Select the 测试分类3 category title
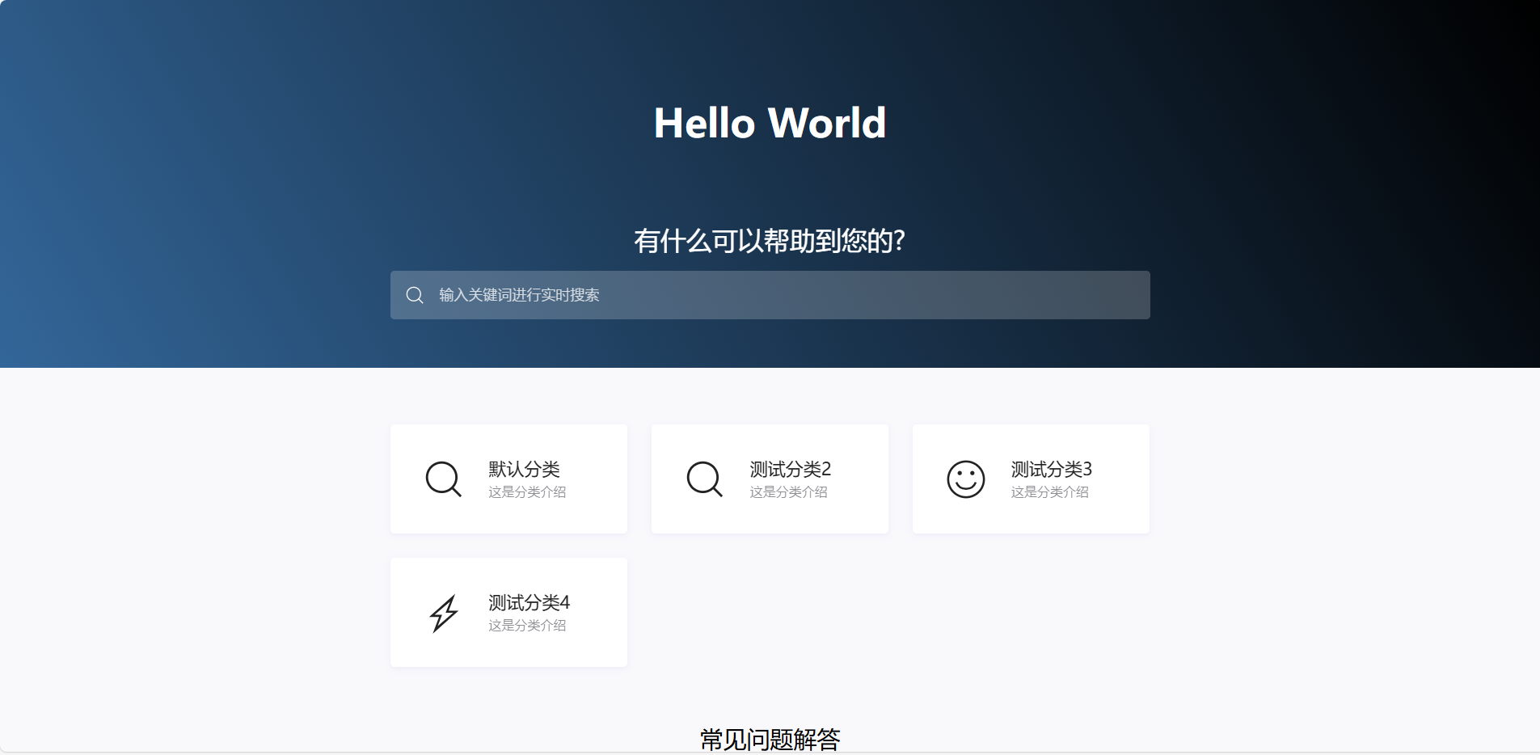Viewport: 1540px width, 755px height. 1051,469
